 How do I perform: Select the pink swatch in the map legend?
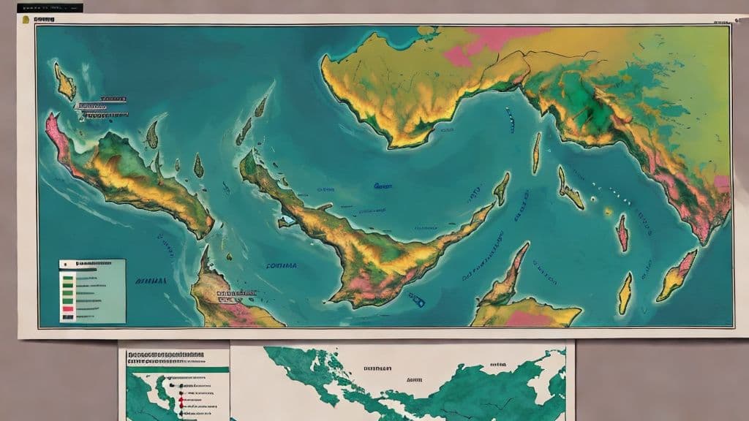click(69, 309)
